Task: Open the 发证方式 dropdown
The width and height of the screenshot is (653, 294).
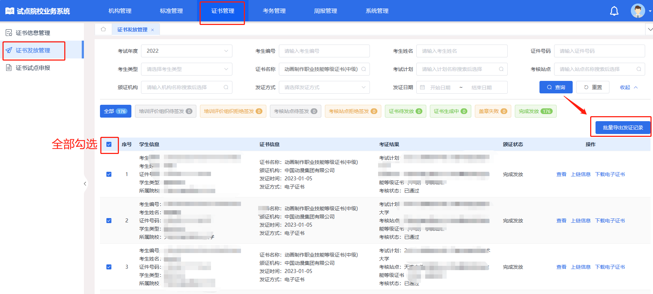Action: point(324,87)
